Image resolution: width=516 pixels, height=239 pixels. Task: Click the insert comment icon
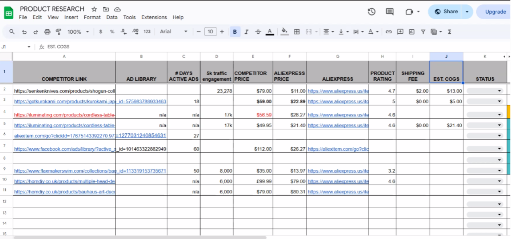pos(400,32)
